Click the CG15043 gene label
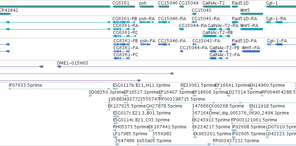This screenshot has width=296, height=146. coord(201,10)
